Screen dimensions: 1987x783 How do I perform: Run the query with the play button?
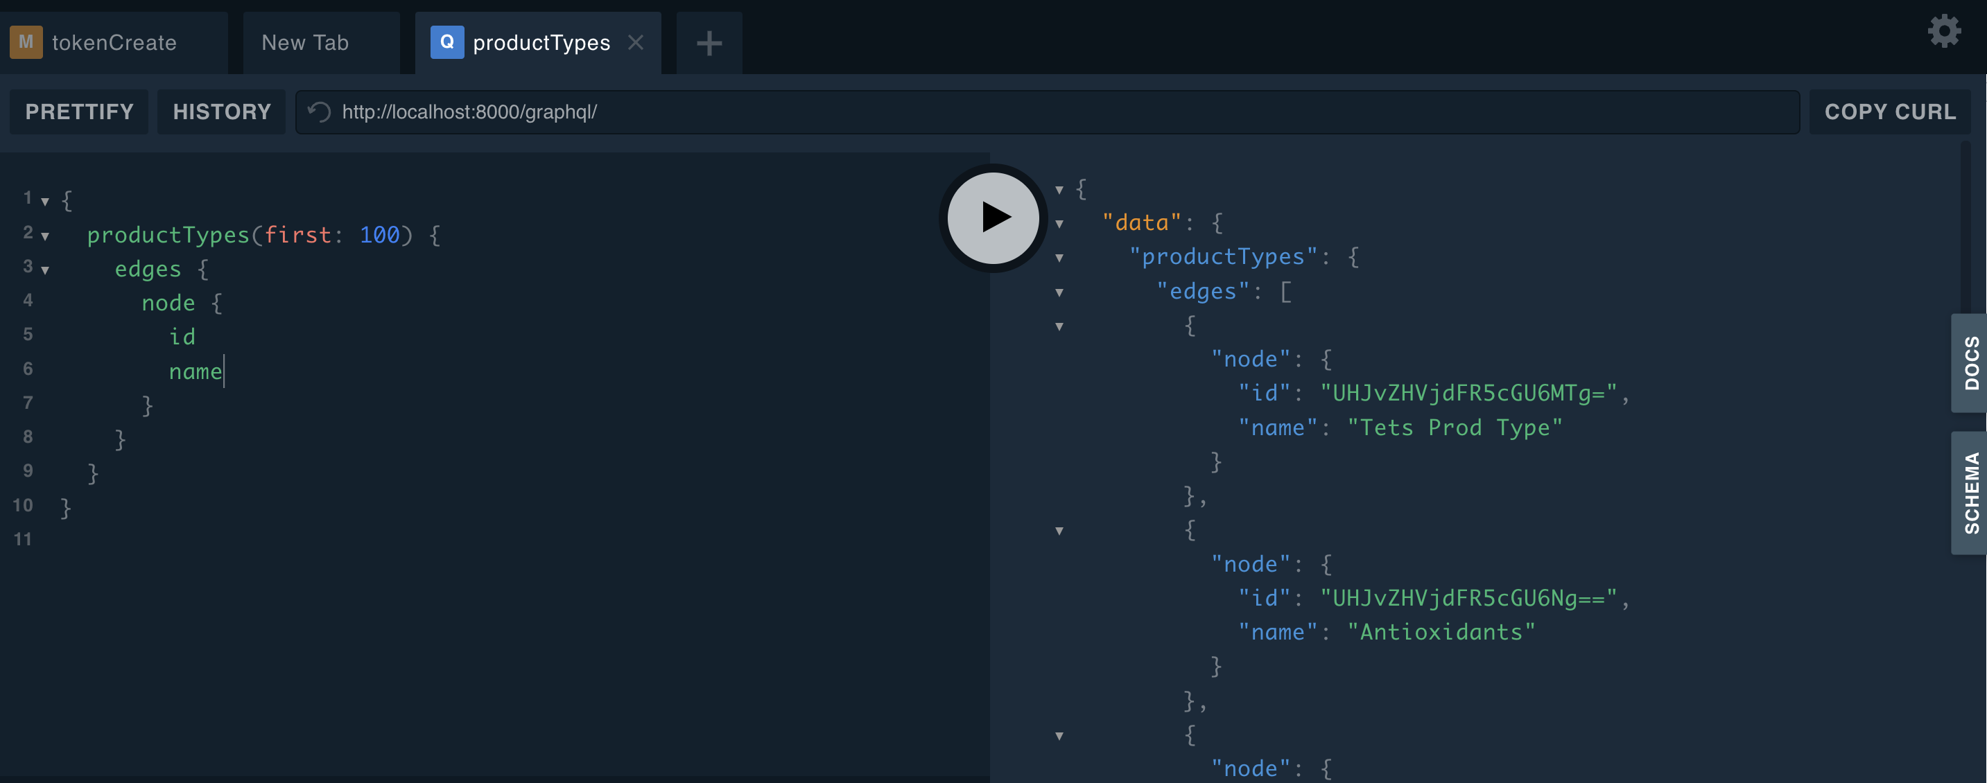point(993,218)
